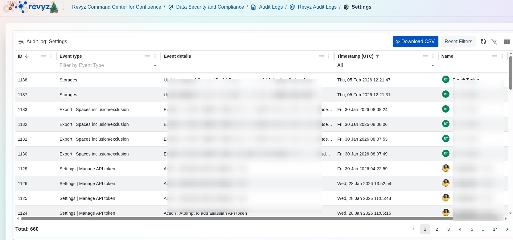Open Timestamp column three-dot menu

(433, 56)
